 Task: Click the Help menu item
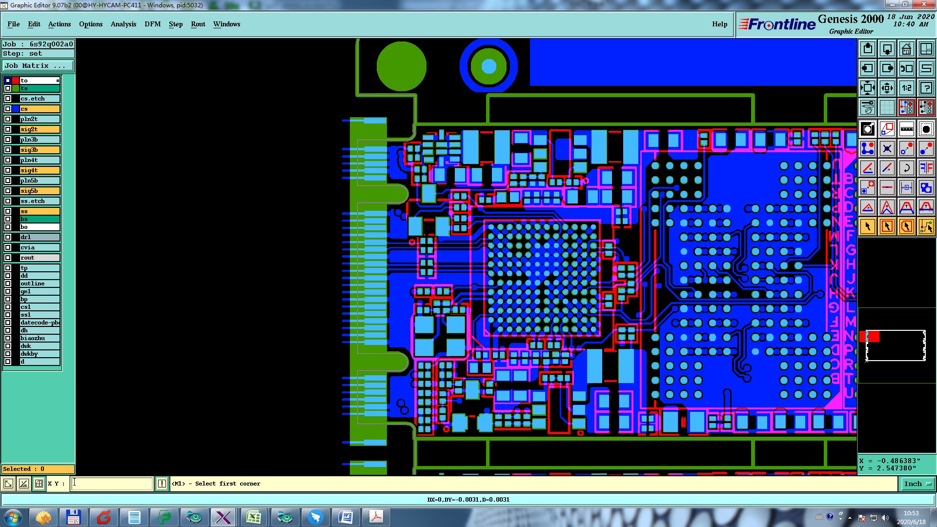tap(719, 24)
